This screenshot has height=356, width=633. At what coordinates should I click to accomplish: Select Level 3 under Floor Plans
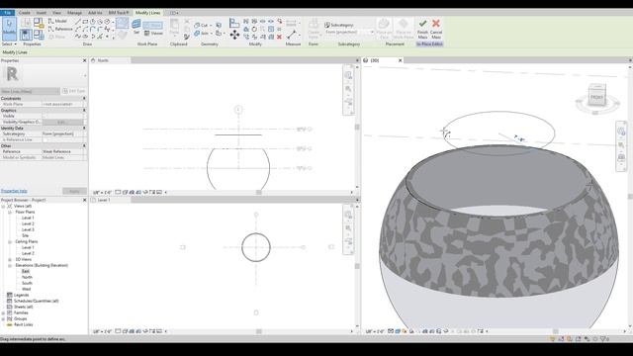[28, 229]
